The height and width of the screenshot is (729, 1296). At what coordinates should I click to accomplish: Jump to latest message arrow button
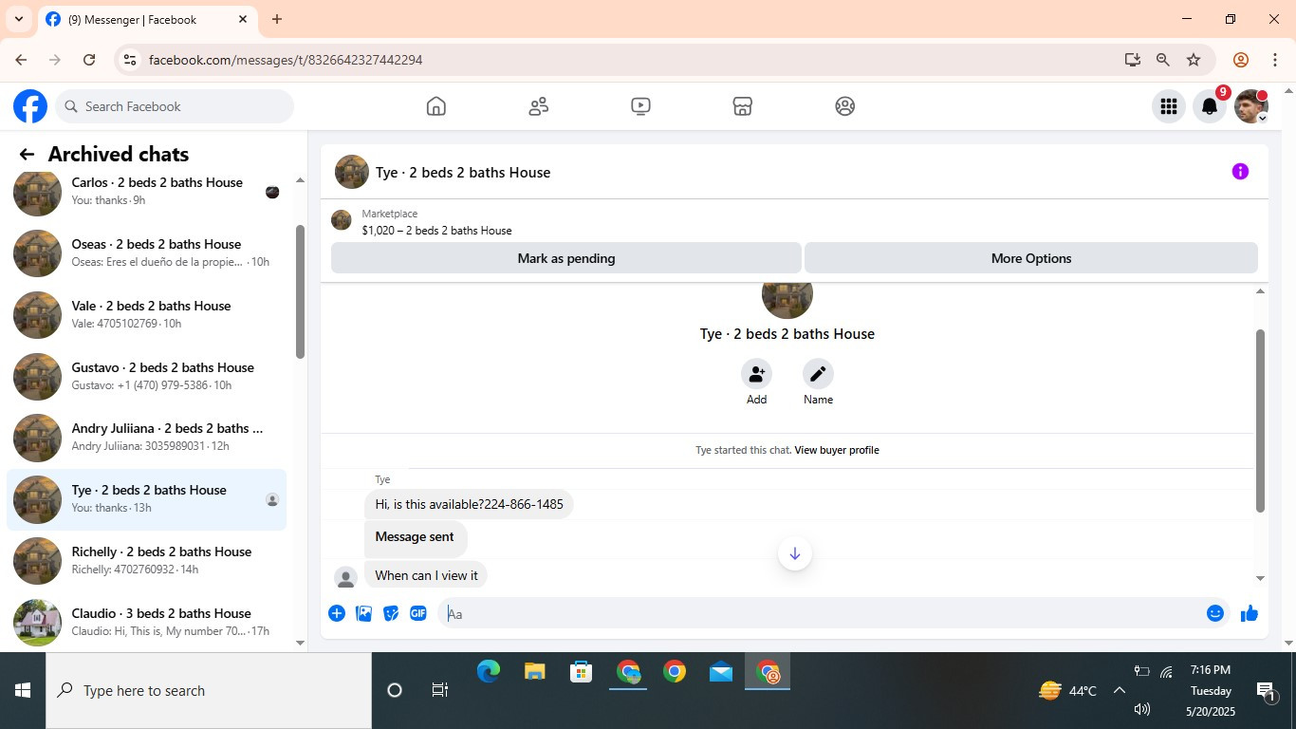click(x=795, y=553)
